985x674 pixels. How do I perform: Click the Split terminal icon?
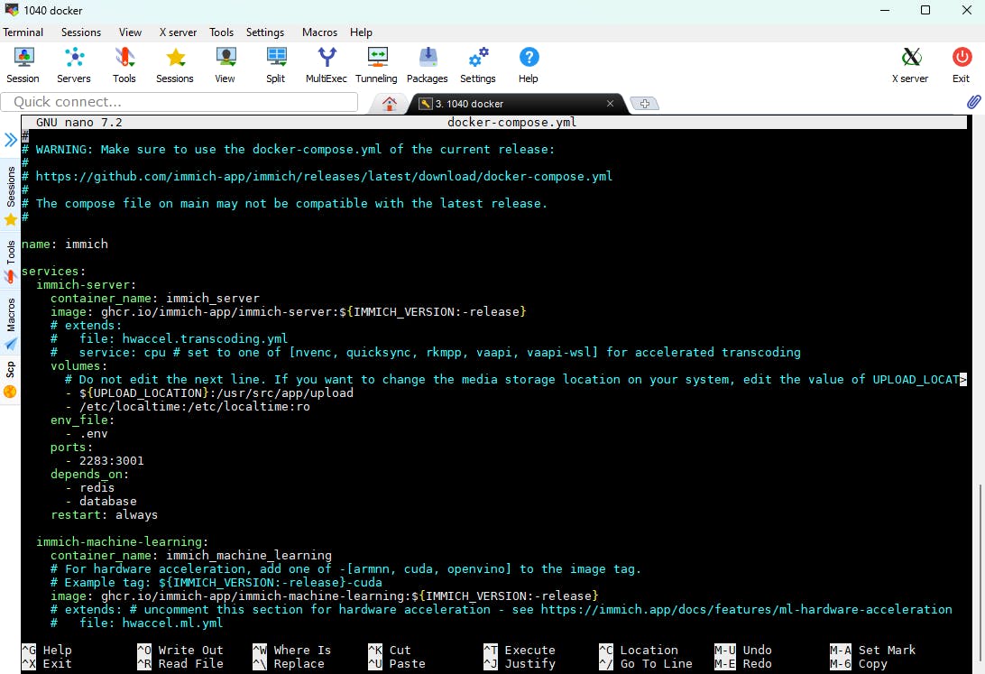tap(276, 65)
